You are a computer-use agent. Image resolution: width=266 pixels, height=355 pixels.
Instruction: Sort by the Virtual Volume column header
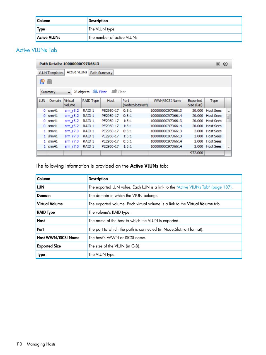(72, 103)
